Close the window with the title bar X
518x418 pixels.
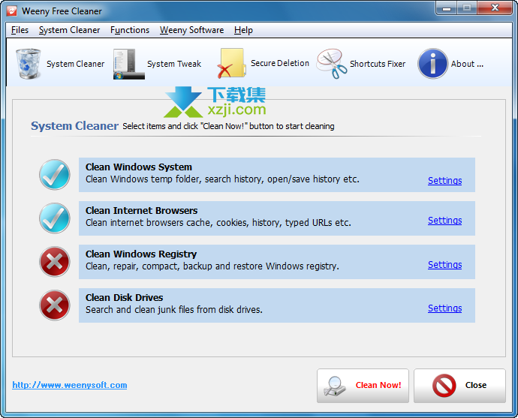coord(495,8)
